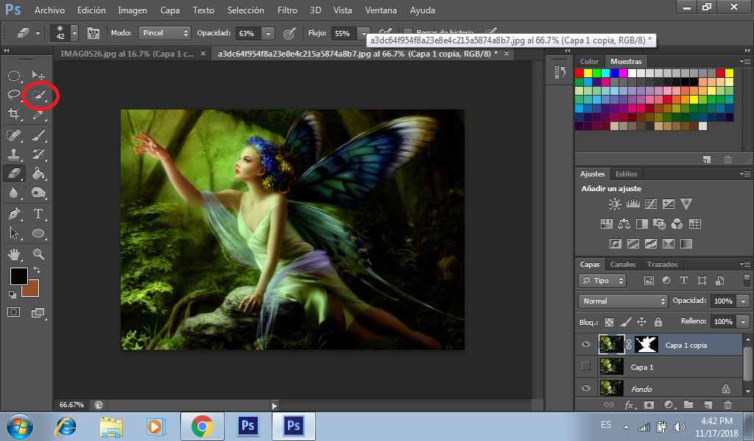The image size is (754, 441).
Task: Open the Filtro menu
Action: pos(287,10)
